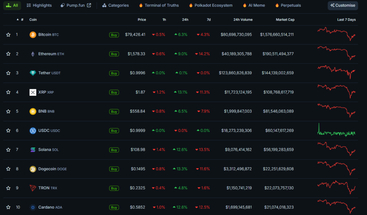
Task: Click the Buy button for Ethereum
Action: point(114,54)
